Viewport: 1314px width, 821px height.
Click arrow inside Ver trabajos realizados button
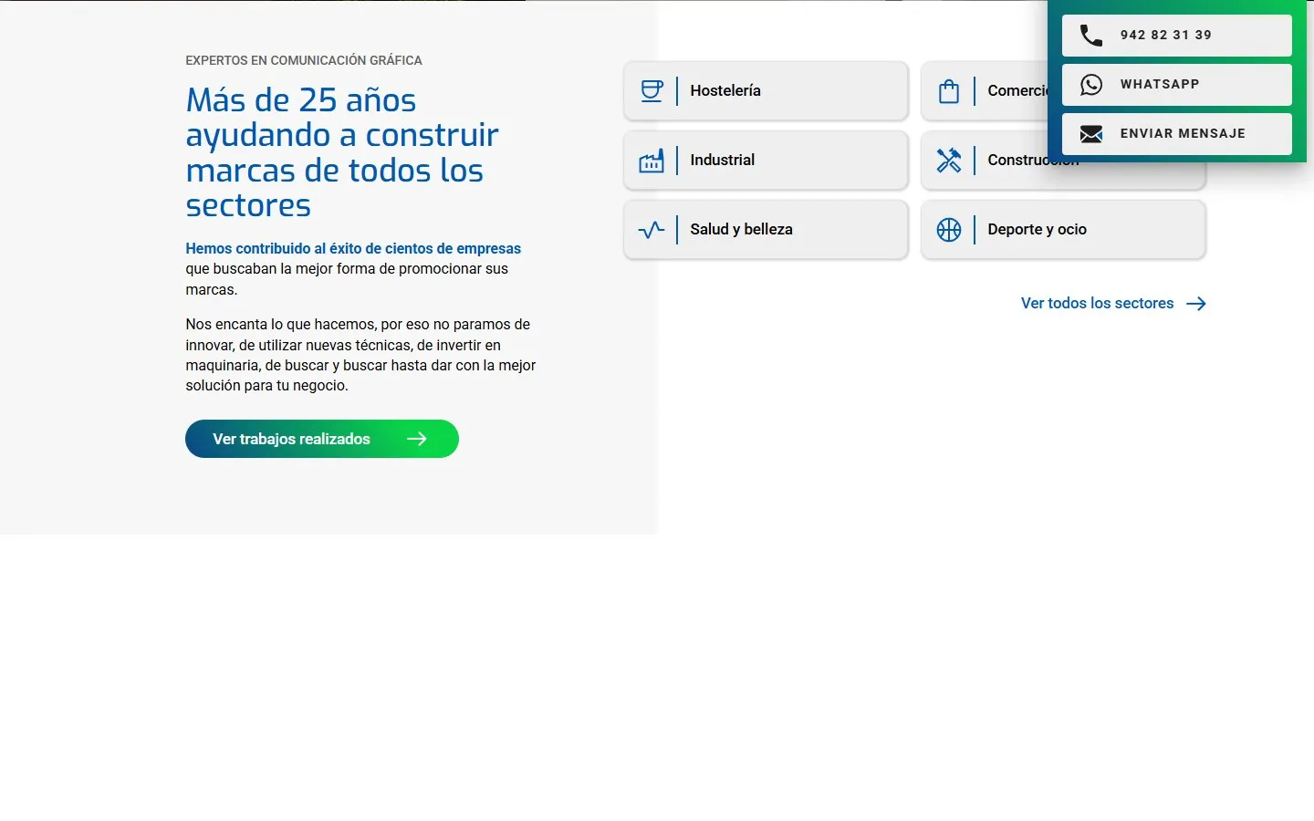[417, 439]
